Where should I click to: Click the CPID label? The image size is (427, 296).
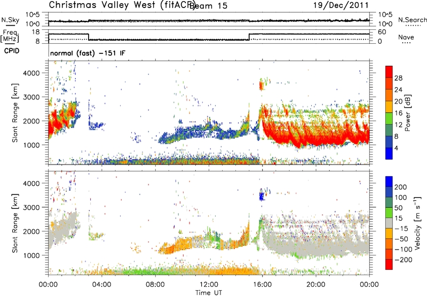12,51
